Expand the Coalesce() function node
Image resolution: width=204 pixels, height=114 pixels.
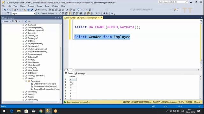(23, 25)
